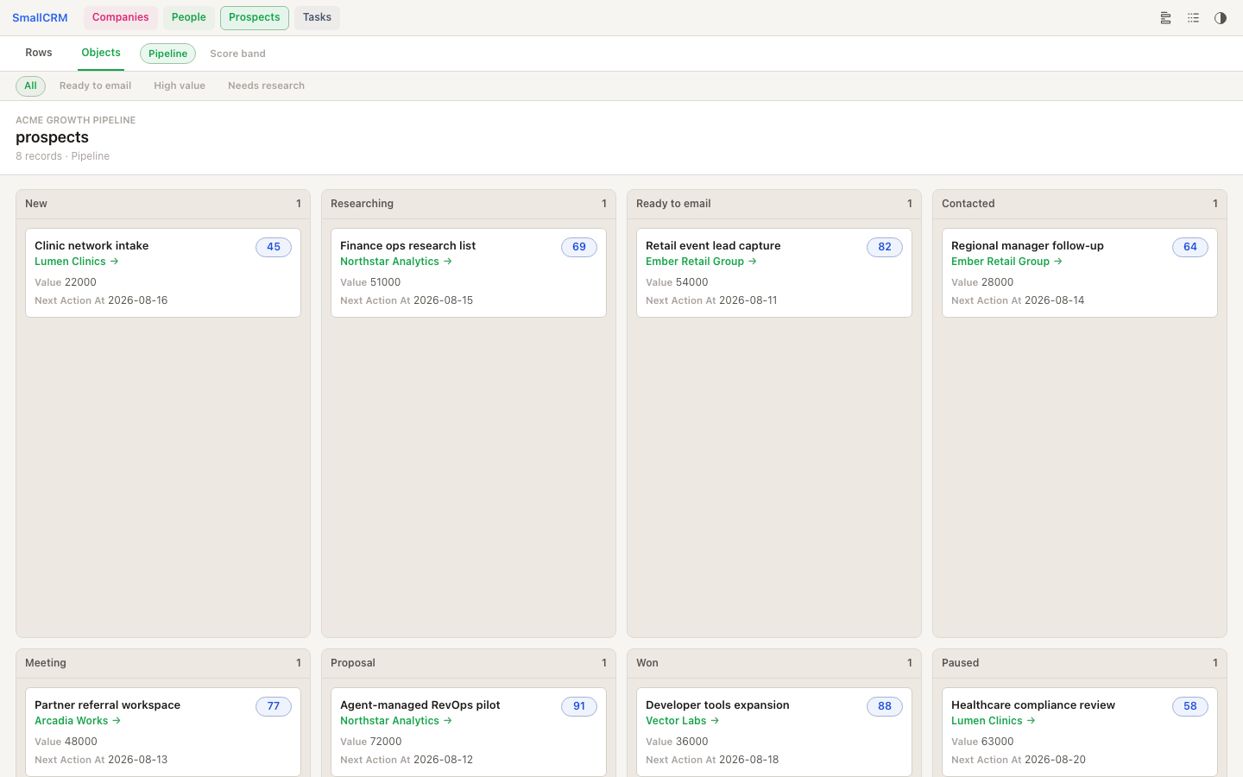Open Arcadia Works company link
The height and width of the screenshot is (777, 1243).
tap(78, 721)
